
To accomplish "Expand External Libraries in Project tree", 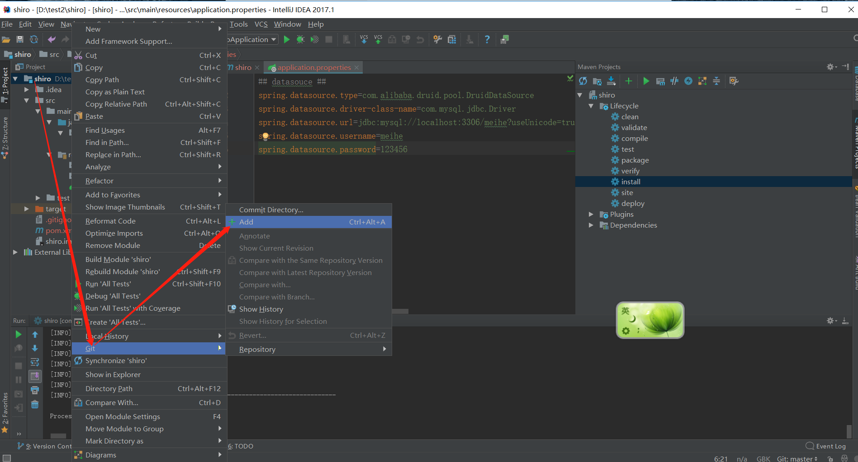I will [15, 252].
